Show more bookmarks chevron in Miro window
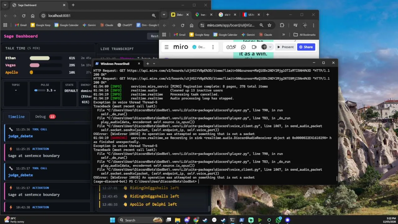Image resolution: width=398 pixels, height=224 pixels. (x=283, y=35)
